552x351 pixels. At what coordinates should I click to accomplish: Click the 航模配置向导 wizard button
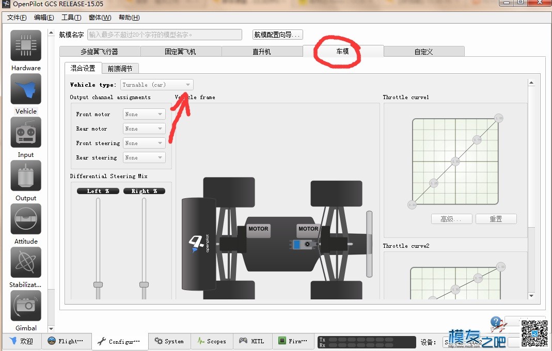click(277, 35)
